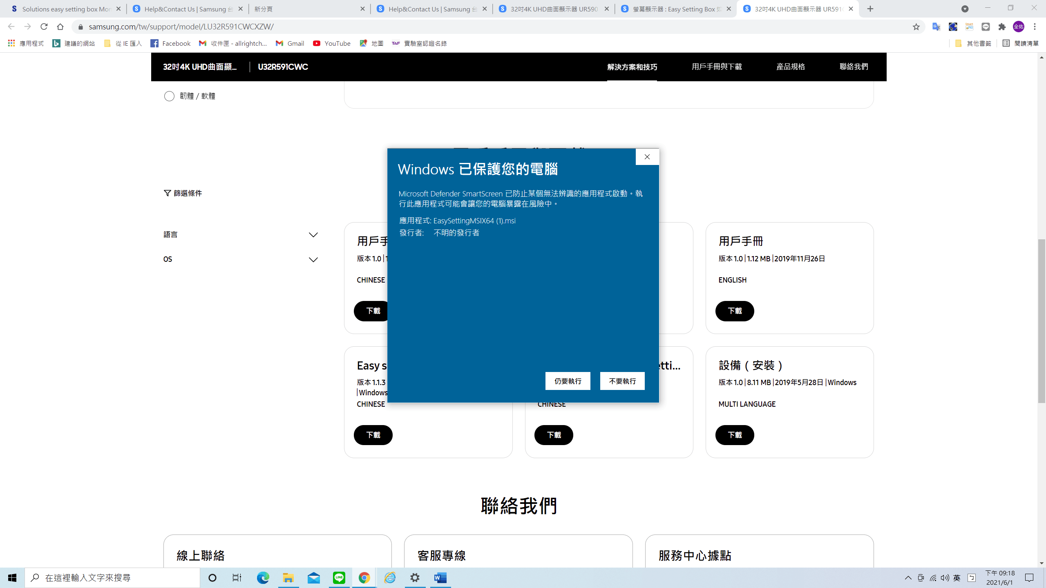Screen dimensions: 1046x588
Task: Download Easy setting box version 1.1.3
Action: pos(373,435)
